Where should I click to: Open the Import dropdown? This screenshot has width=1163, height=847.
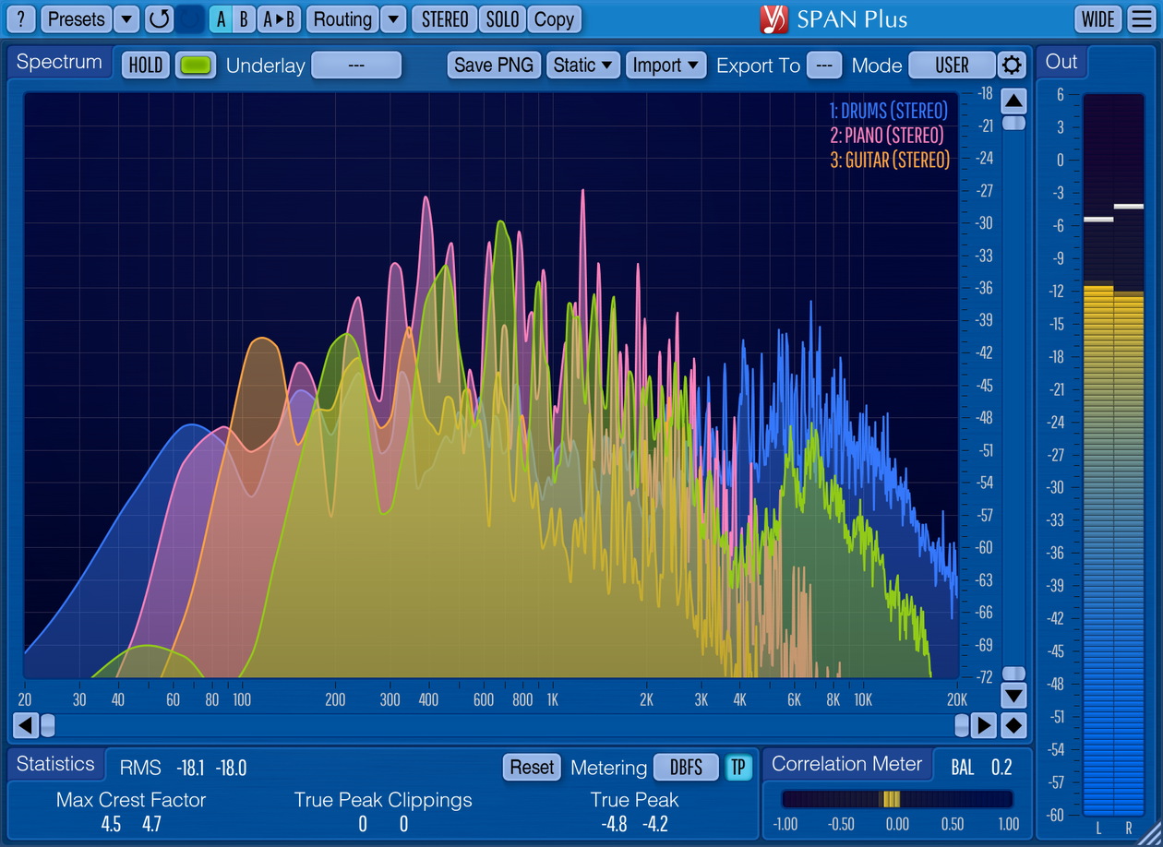665,65
